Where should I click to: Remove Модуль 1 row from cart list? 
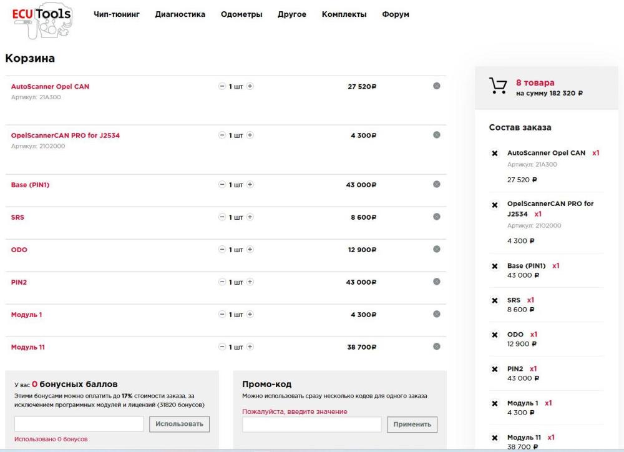click(437, 314)
